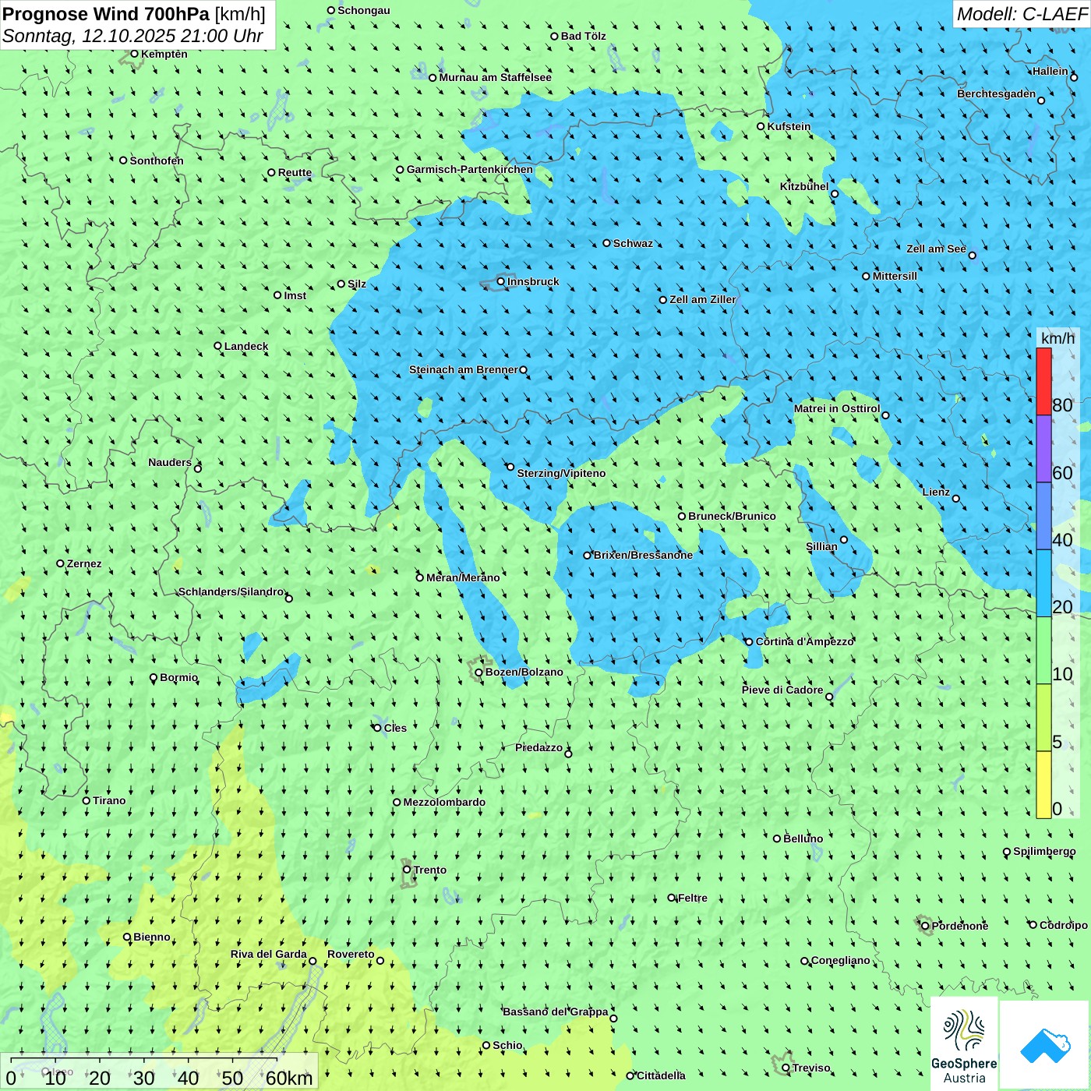Click the Sillian label
The width and height of the screenshot is (1091, 1091).
click(x=821, y=546)
